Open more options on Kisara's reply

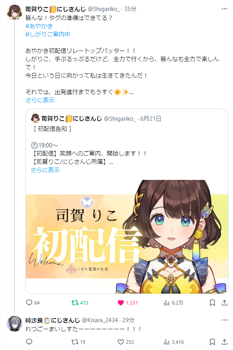coord(224,320)
